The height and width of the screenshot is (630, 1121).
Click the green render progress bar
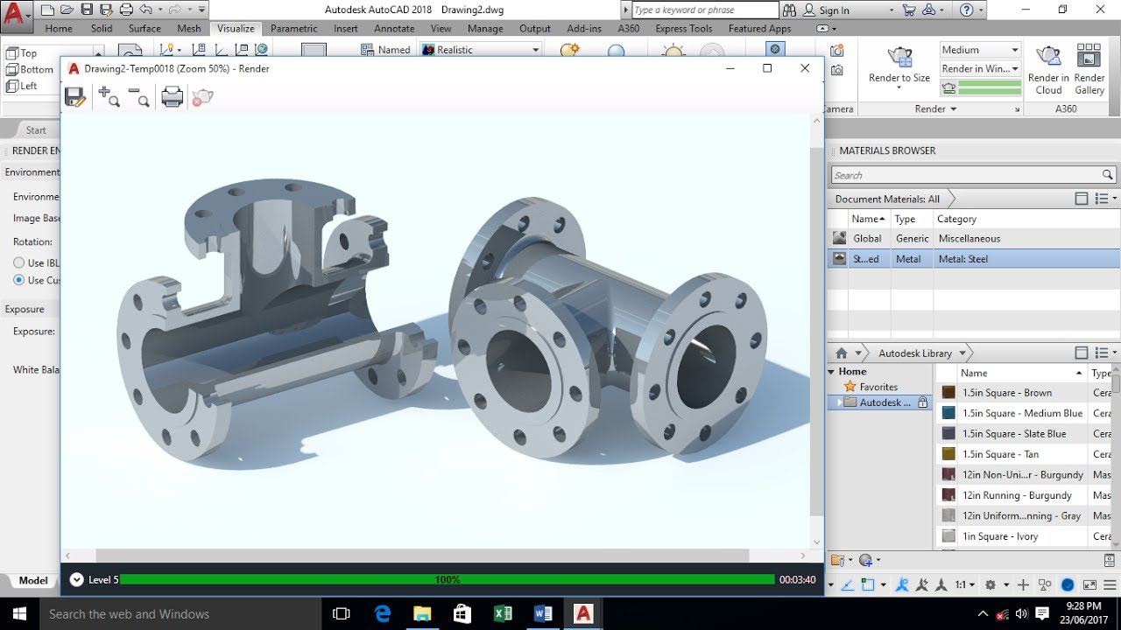click(448, 579)
